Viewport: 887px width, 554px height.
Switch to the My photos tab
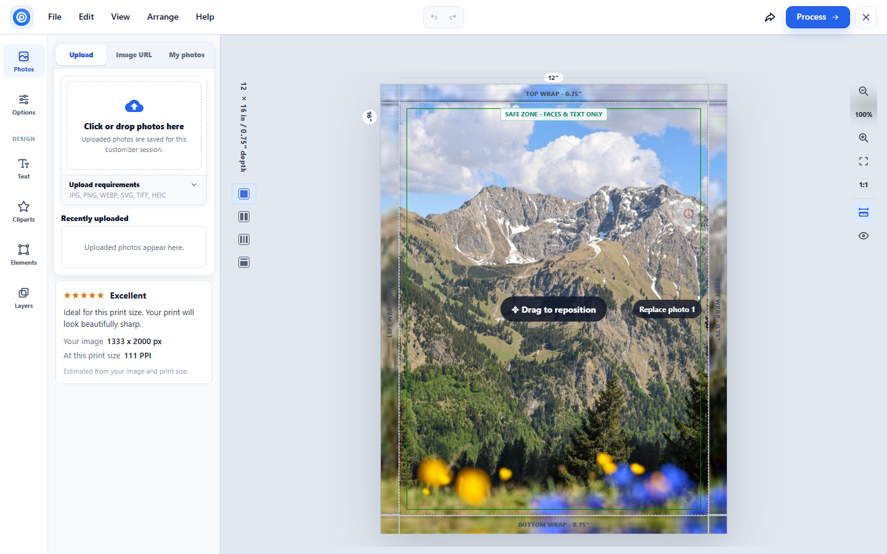click(187, 55)
